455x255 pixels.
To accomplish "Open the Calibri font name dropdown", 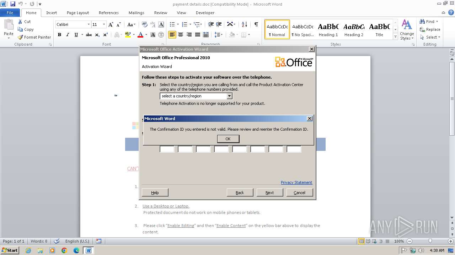I will pyautogui.click(x=89, y=24).
